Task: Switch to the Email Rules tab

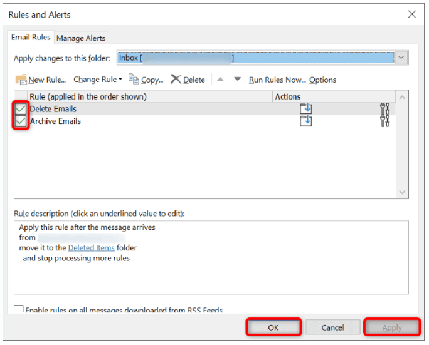Action: point(31,37)
